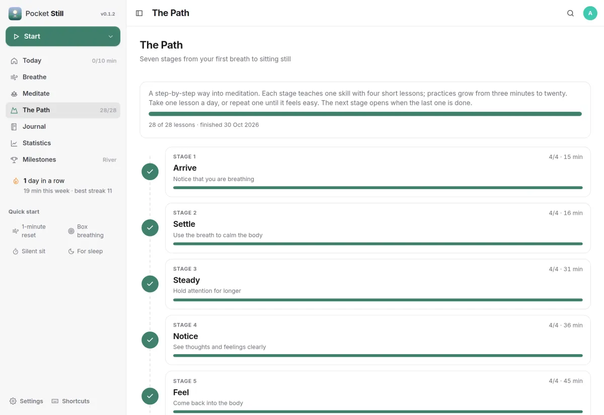Click the Silent sit timer icon

point(16,251)
